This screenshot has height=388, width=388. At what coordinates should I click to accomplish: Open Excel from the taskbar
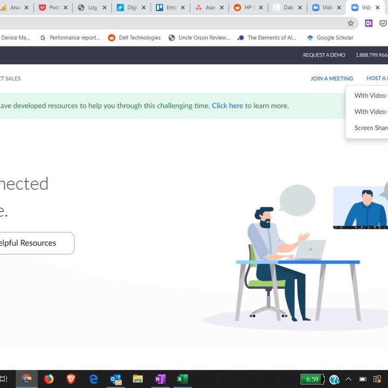coord(183,379)
